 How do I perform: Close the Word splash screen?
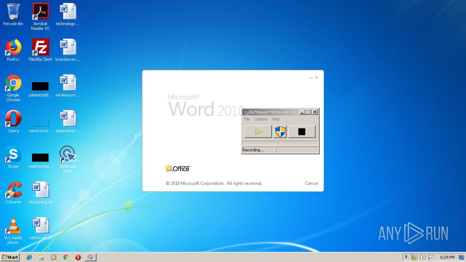(316, 77)
